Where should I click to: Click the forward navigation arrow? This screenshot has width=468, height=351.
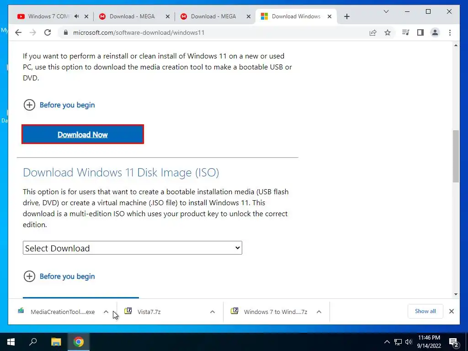(33, 32)
